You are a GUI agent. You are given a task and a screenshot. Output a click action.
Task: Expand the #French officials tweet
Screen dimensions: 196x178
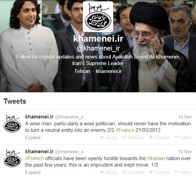coord(33,172)
